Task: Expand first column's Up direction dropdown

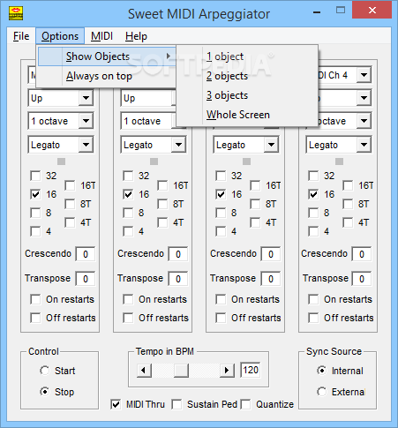Action: point(86,98)
